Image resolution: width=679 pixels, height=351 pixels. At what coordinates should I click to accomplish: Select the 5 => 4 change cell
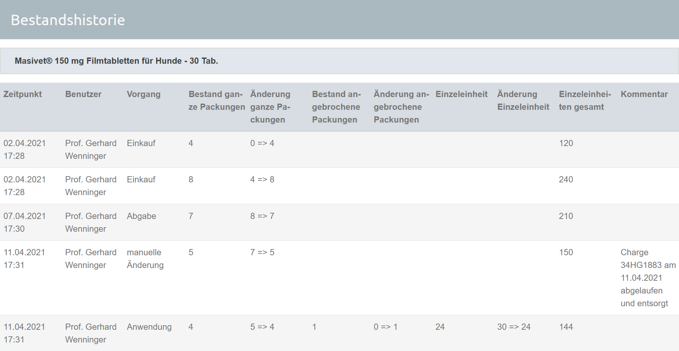pyautogui.click(x=262, y=327)
